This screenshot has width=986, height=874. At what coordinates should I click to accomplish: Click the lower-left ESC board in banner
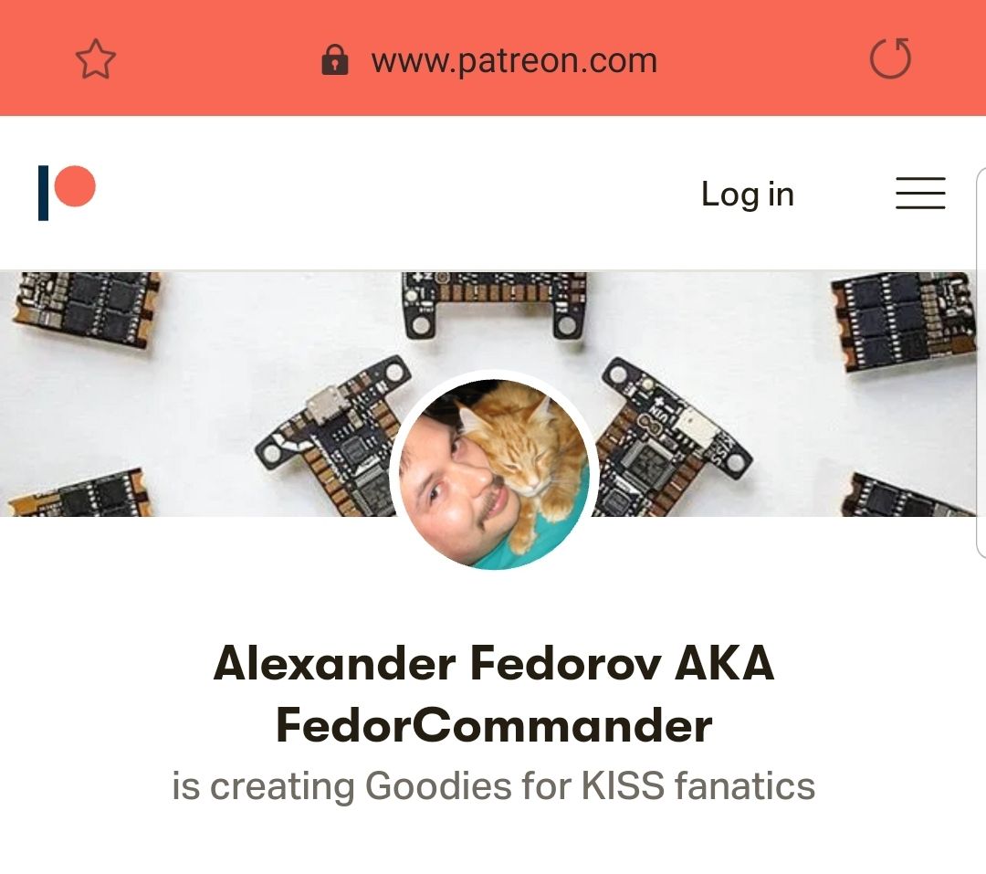click(79, 492)
